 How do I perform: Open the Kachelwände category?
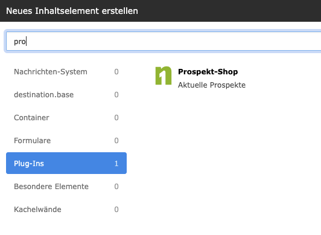66,210
